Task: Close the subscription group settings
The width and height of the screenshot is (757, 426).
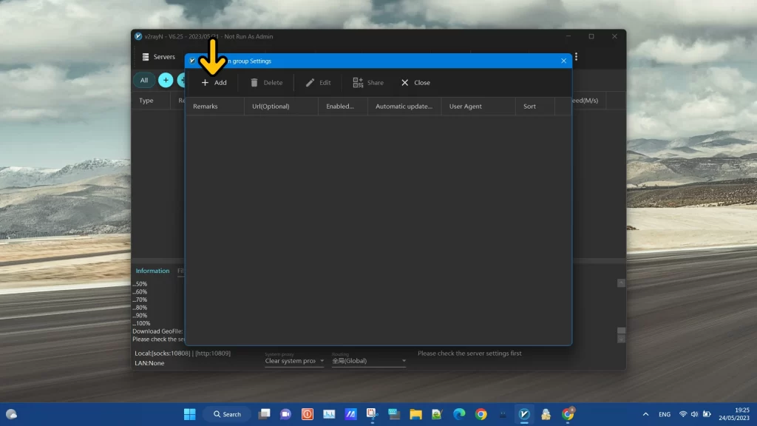Action: [x=415, y=82]
